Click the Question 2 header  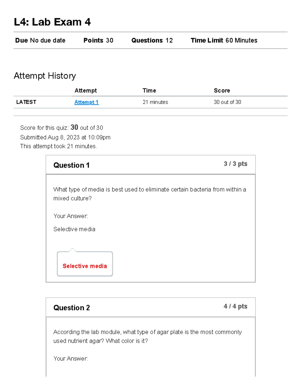click(71, 308)
